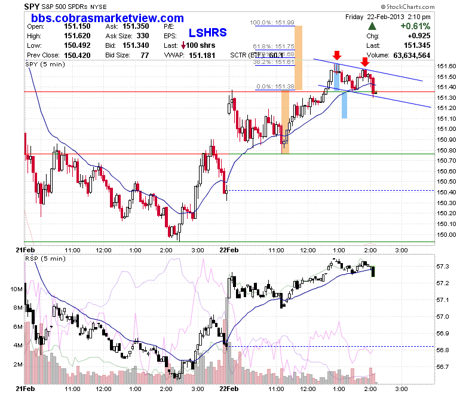Click the 57.0 RSP price axis label
466x394 pixels.
coord(443,316)
